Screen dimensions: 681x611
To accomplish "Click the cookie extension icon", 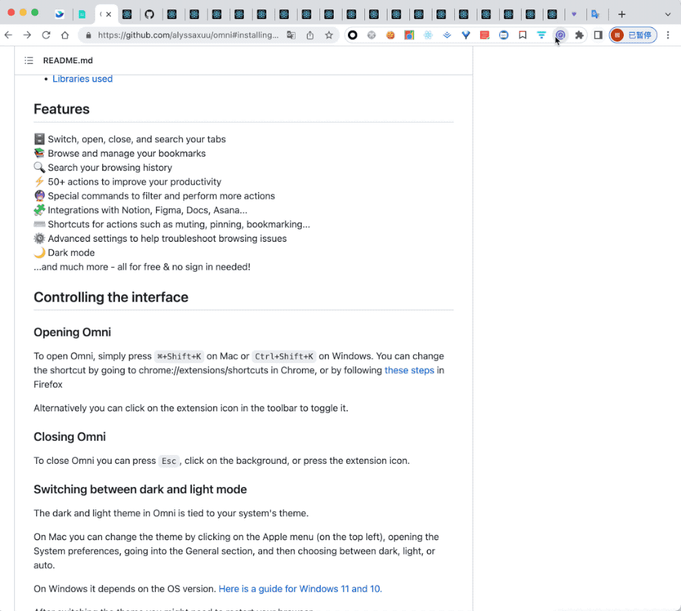I will (390, 35).
